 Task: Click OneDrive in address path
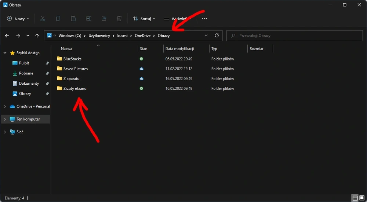[x=143, y=36]
